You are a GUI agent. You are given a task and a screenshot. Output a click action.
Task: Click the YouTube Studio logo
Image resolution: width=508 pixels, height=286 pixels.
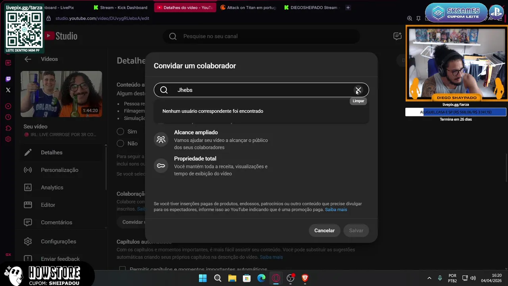click(x=61, y=36)
